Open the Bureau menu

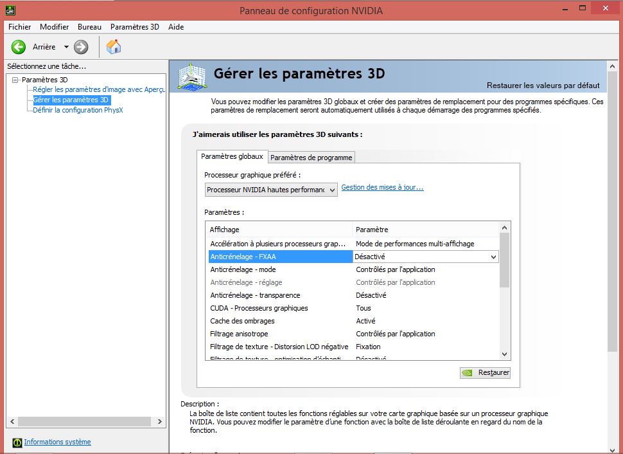tap(89, 26)
